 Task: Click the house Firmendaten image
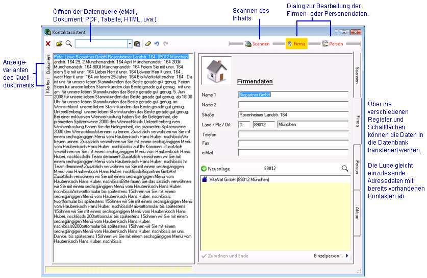point(216,71)
